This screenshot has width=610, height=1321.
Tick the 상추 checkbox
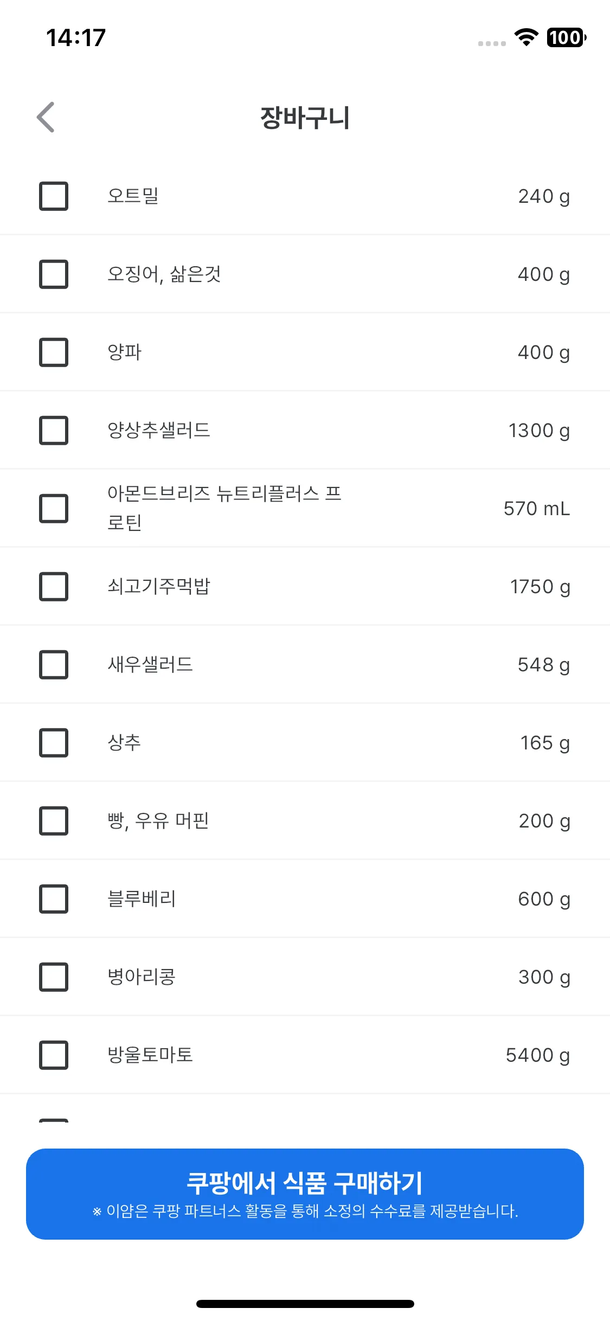(x=54, y=742)
